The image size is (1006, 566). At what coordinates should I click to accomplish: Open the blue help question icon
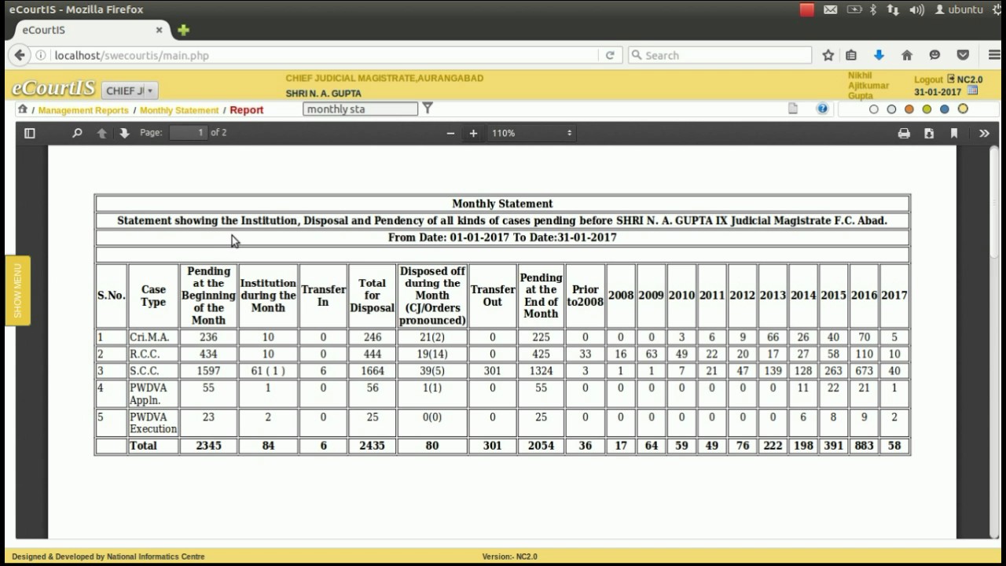[822, 108]
